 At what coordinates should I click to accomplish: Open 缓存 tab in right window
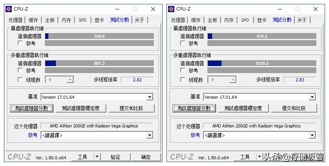coord(196,20)
